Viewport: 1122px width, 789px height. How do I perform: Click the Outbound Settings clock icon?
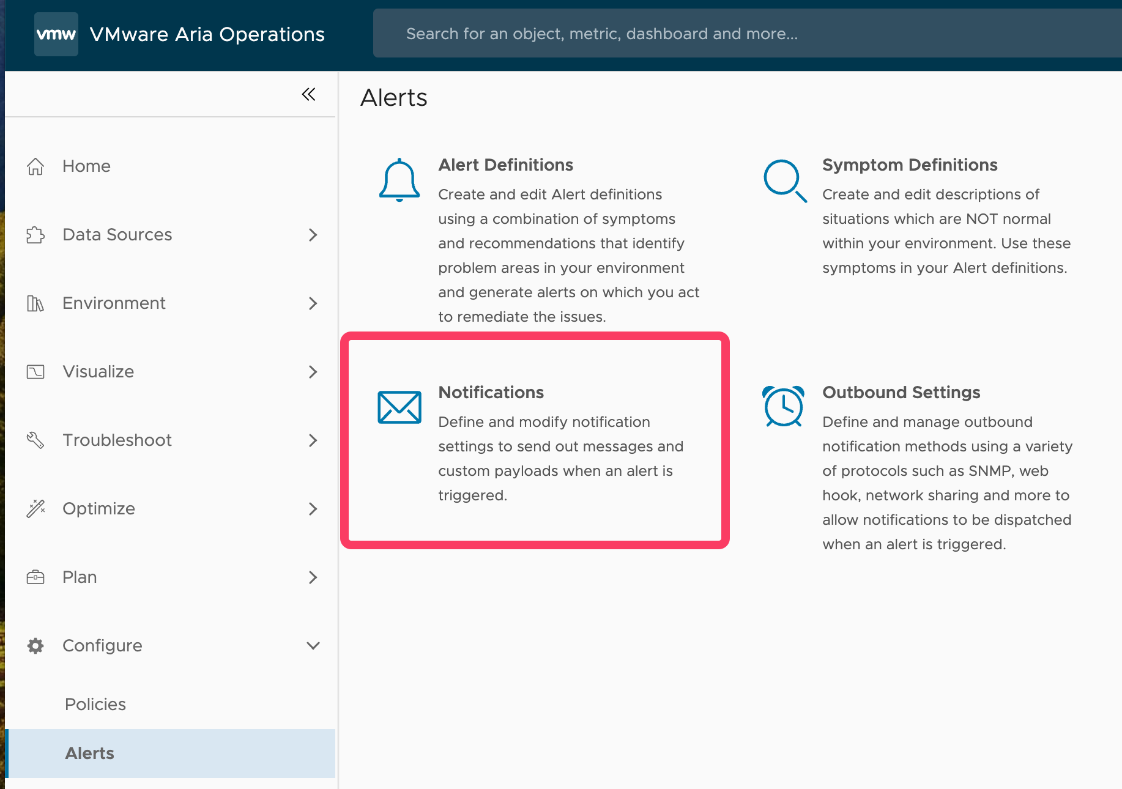click(783, 406)
